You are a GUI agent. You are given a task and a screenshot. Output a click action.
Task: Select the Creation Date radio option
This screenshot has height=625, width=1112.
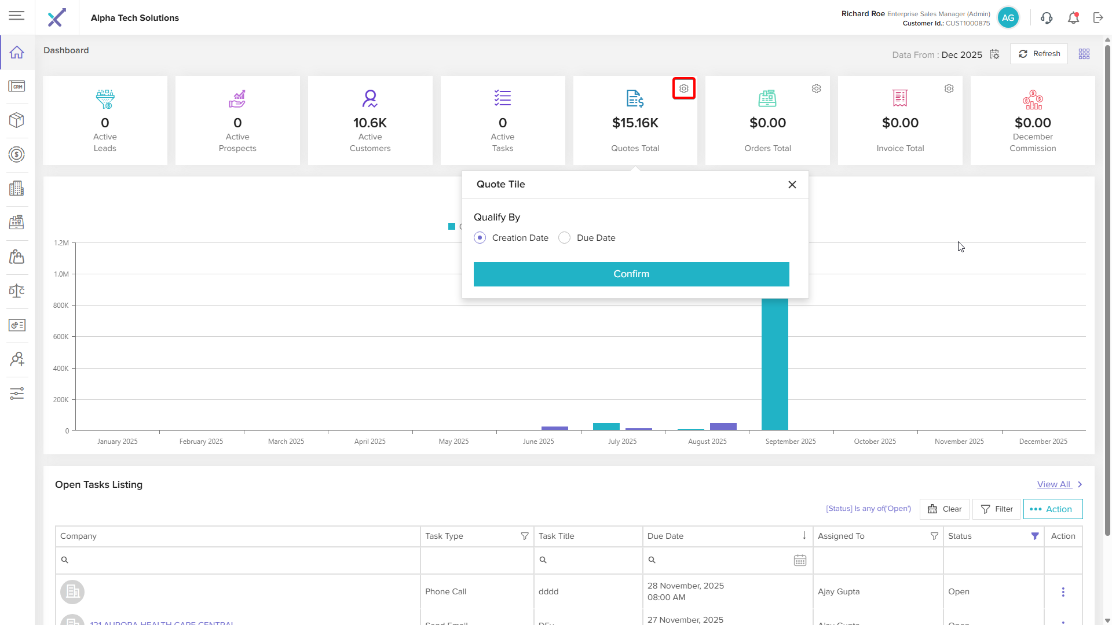(480, 238)
